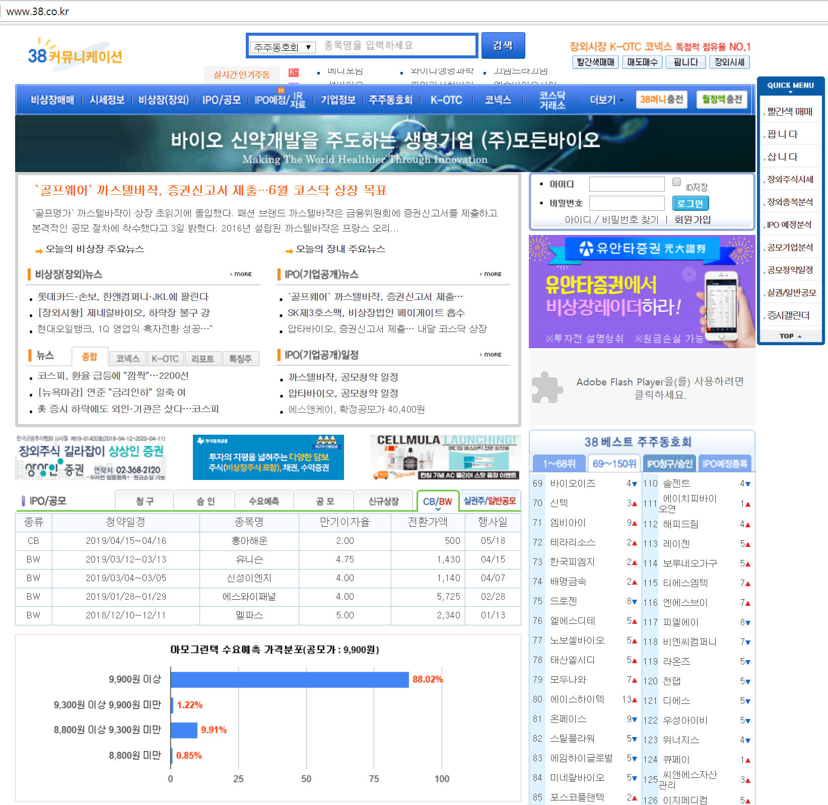The width and height of the screenshot is (828, 805).
Task: Click the 장외시세 top button
Action: tap(729, 62)
